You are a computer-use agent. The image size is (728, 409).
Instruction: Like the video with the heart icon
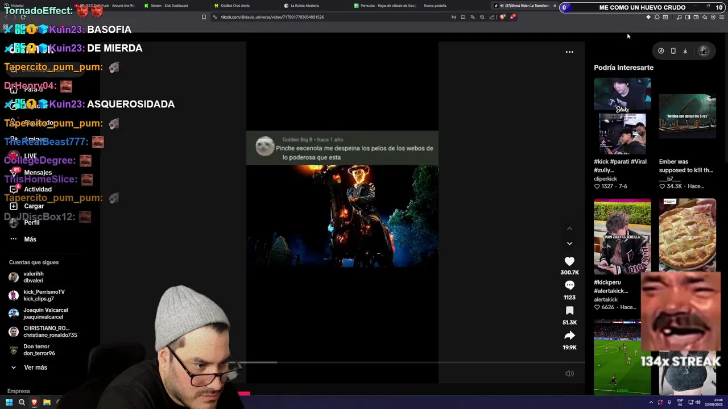click(569, 261)
